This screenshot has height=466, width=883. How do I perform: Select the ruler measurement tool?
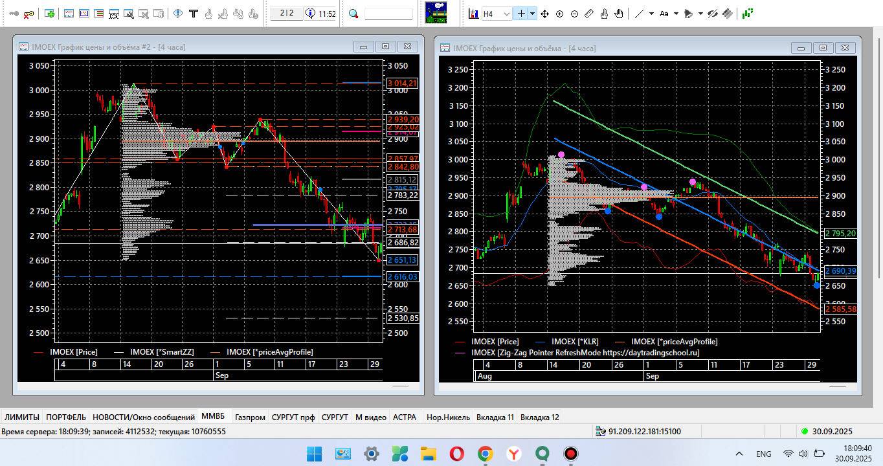click(589, 14)
